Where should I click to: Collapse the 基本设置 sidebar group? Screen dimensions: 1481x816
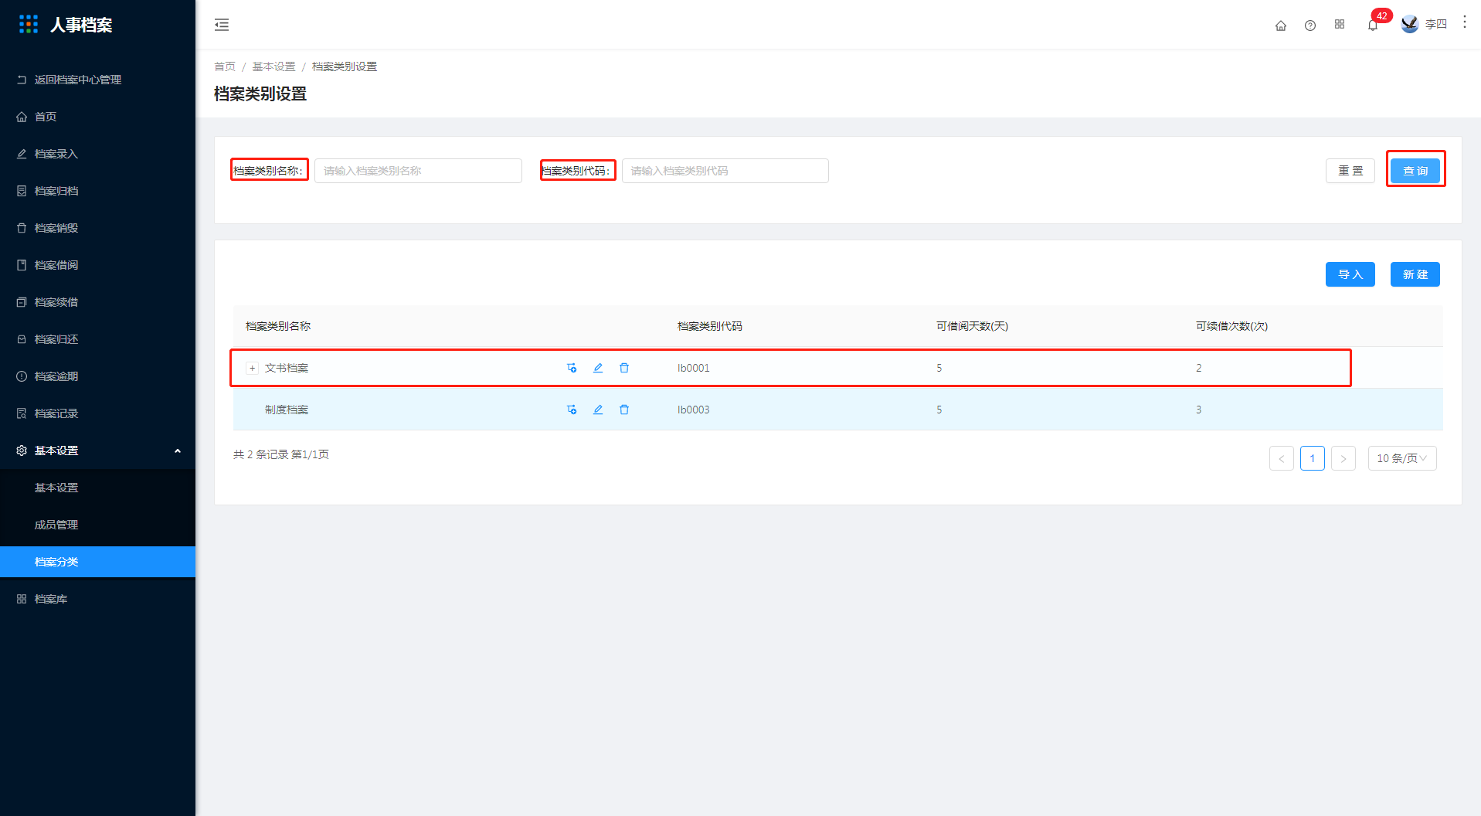coord(97,450)
